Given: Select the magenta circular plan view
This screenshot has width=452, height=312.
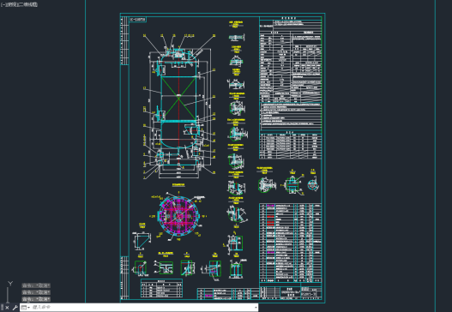Looking at the screenshot, I should click(178, 216).
